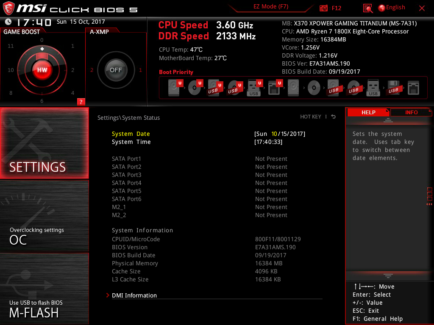Click the F12 screenshot label

point(336,8)
